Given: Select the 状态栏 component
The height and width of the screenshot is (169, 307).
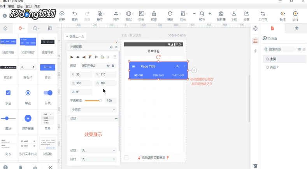Looking at the screenshot, I should tap(8, 67).
